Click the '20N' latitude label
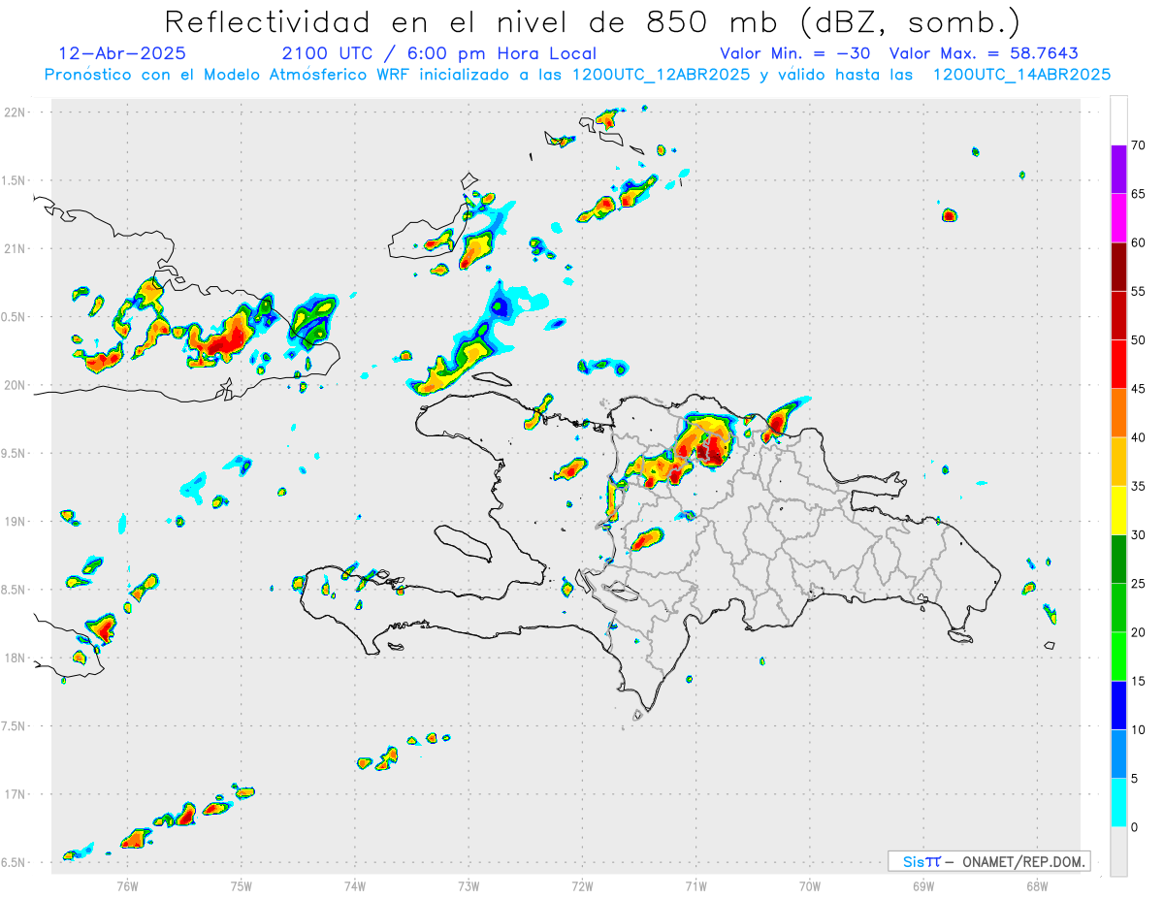Viewport: 1164px width, 899px height. click(16, 385)
